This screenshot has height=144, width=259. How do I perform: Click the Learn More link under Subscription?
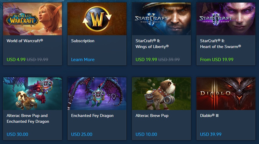[83, 60]
